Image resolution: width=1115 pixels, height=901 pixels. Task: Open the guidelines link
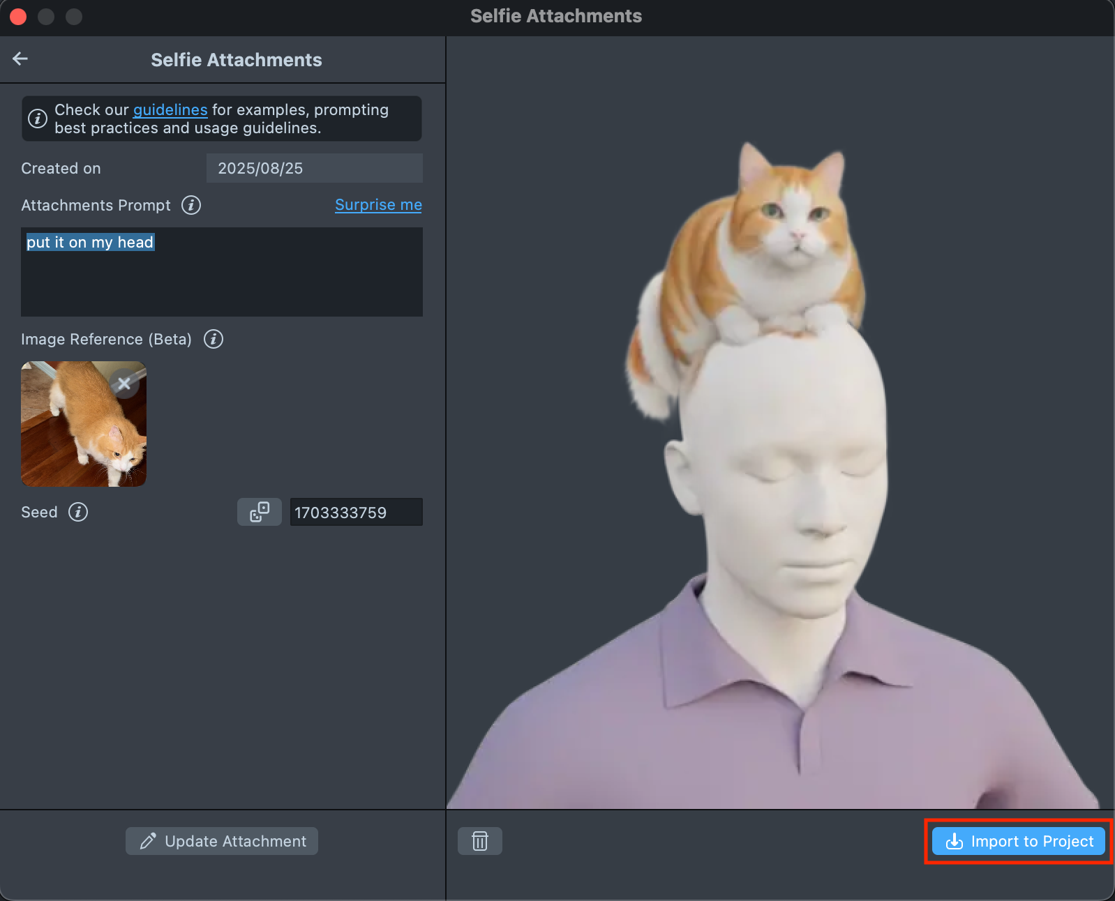(x=170, y=110)
